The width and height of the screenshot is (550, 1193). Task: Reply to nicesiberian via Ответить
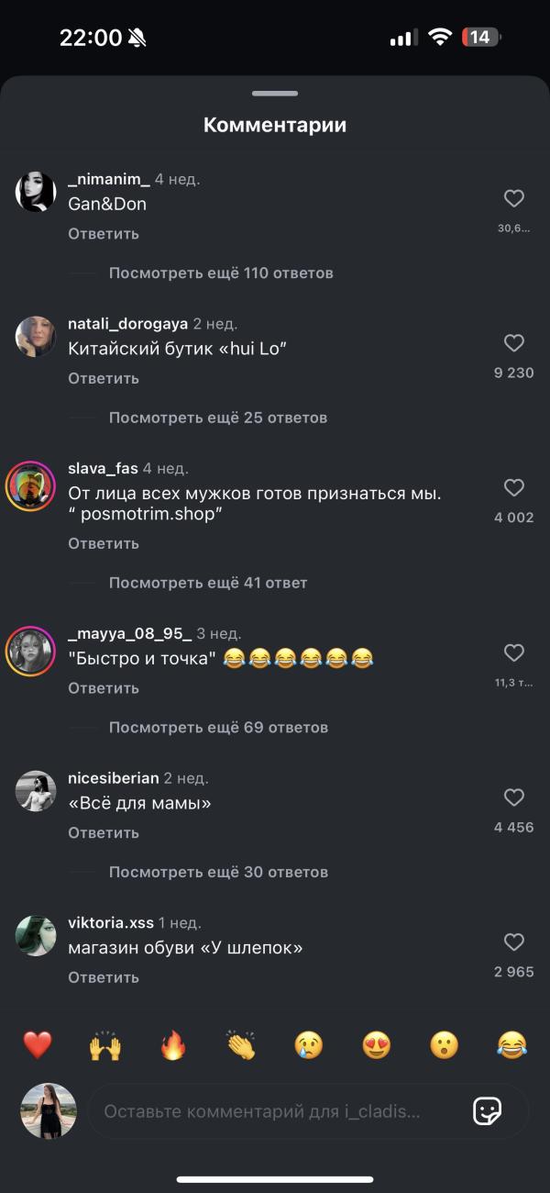point(104,832)
